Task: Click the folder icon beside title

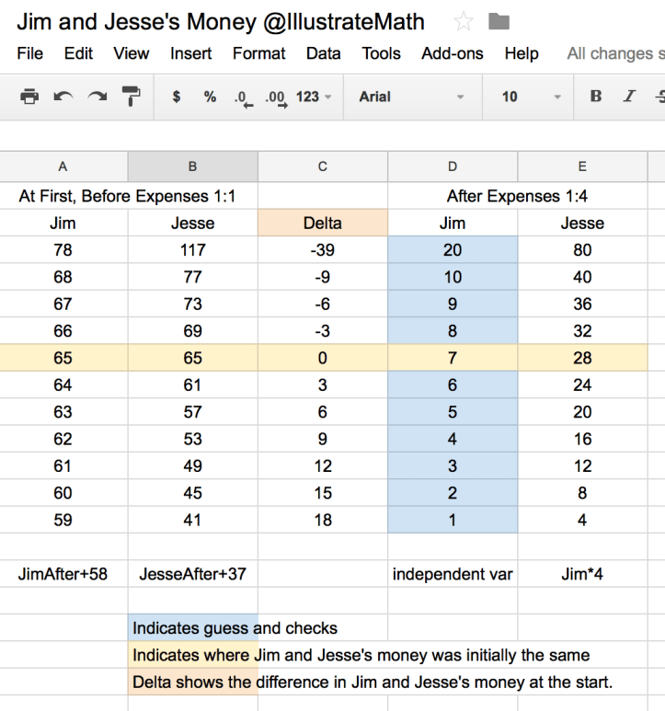Action: click(499, 21)
